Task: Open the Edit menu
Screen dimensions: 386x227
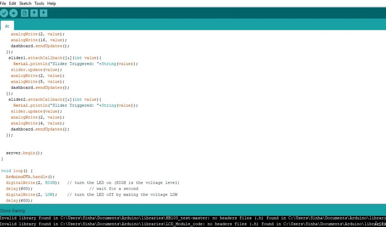Action: pyautogui.click(x=13, y=3)
